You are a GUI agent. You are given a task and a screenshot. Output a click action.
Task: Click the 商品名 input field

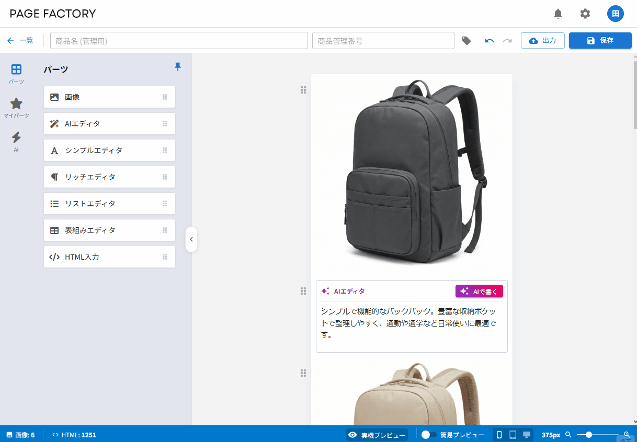click(179, 40)
